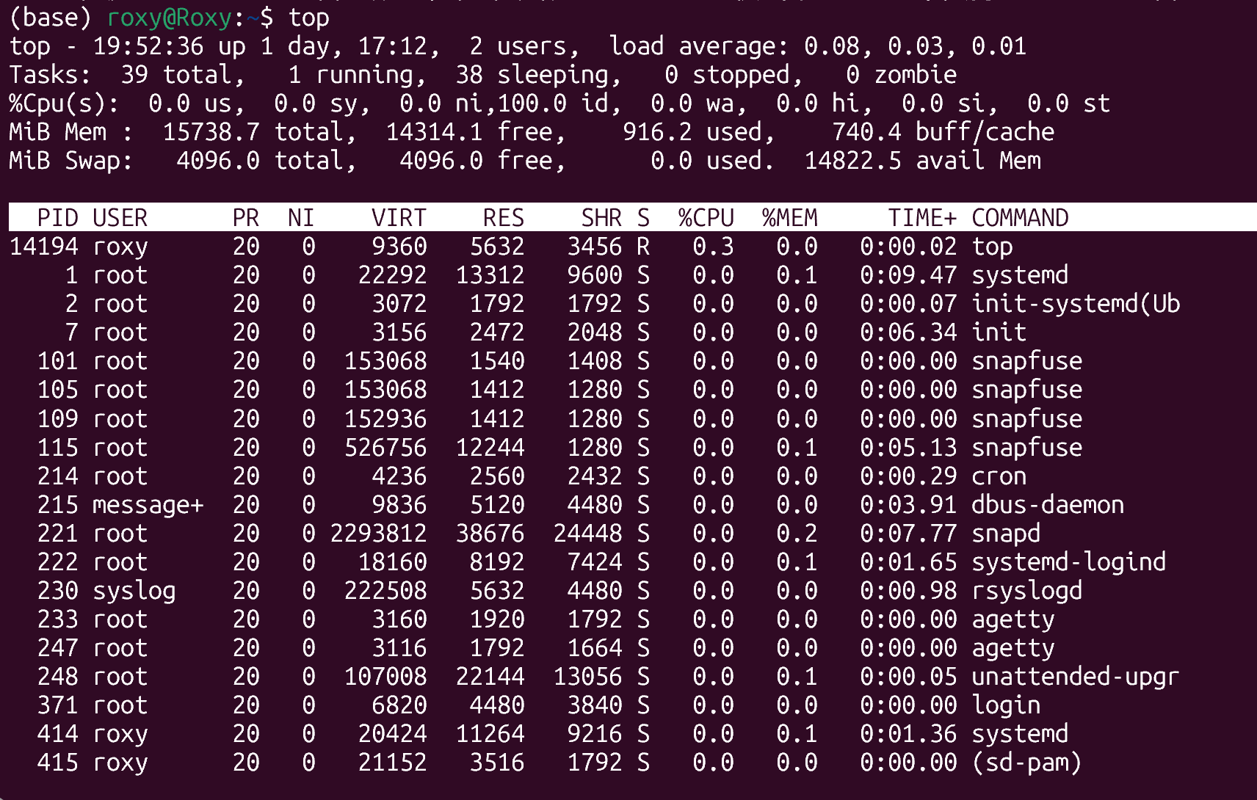Click the login process name
The image size is (1257, 800).
coord(1005,705)
